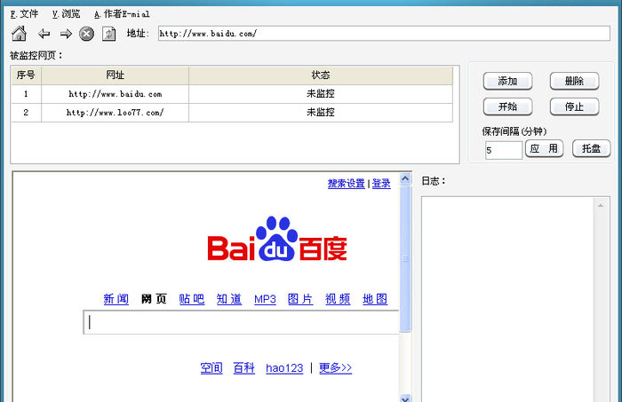
Task: Open the 作者E-mial menu
Action: coord(123,14)
